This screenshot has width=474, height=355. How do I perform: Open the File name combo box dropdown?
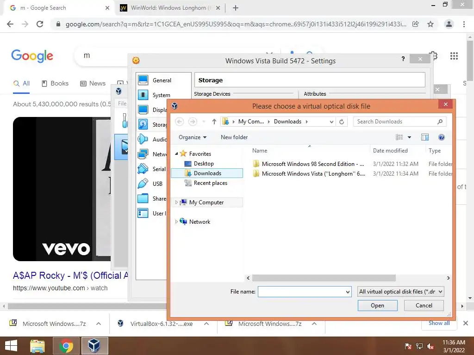348,292
